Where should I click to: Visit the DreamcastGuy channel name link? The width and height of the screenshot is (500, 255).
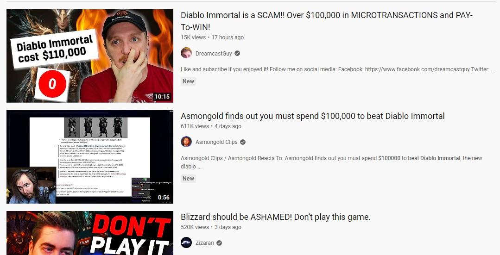[214, 54]
